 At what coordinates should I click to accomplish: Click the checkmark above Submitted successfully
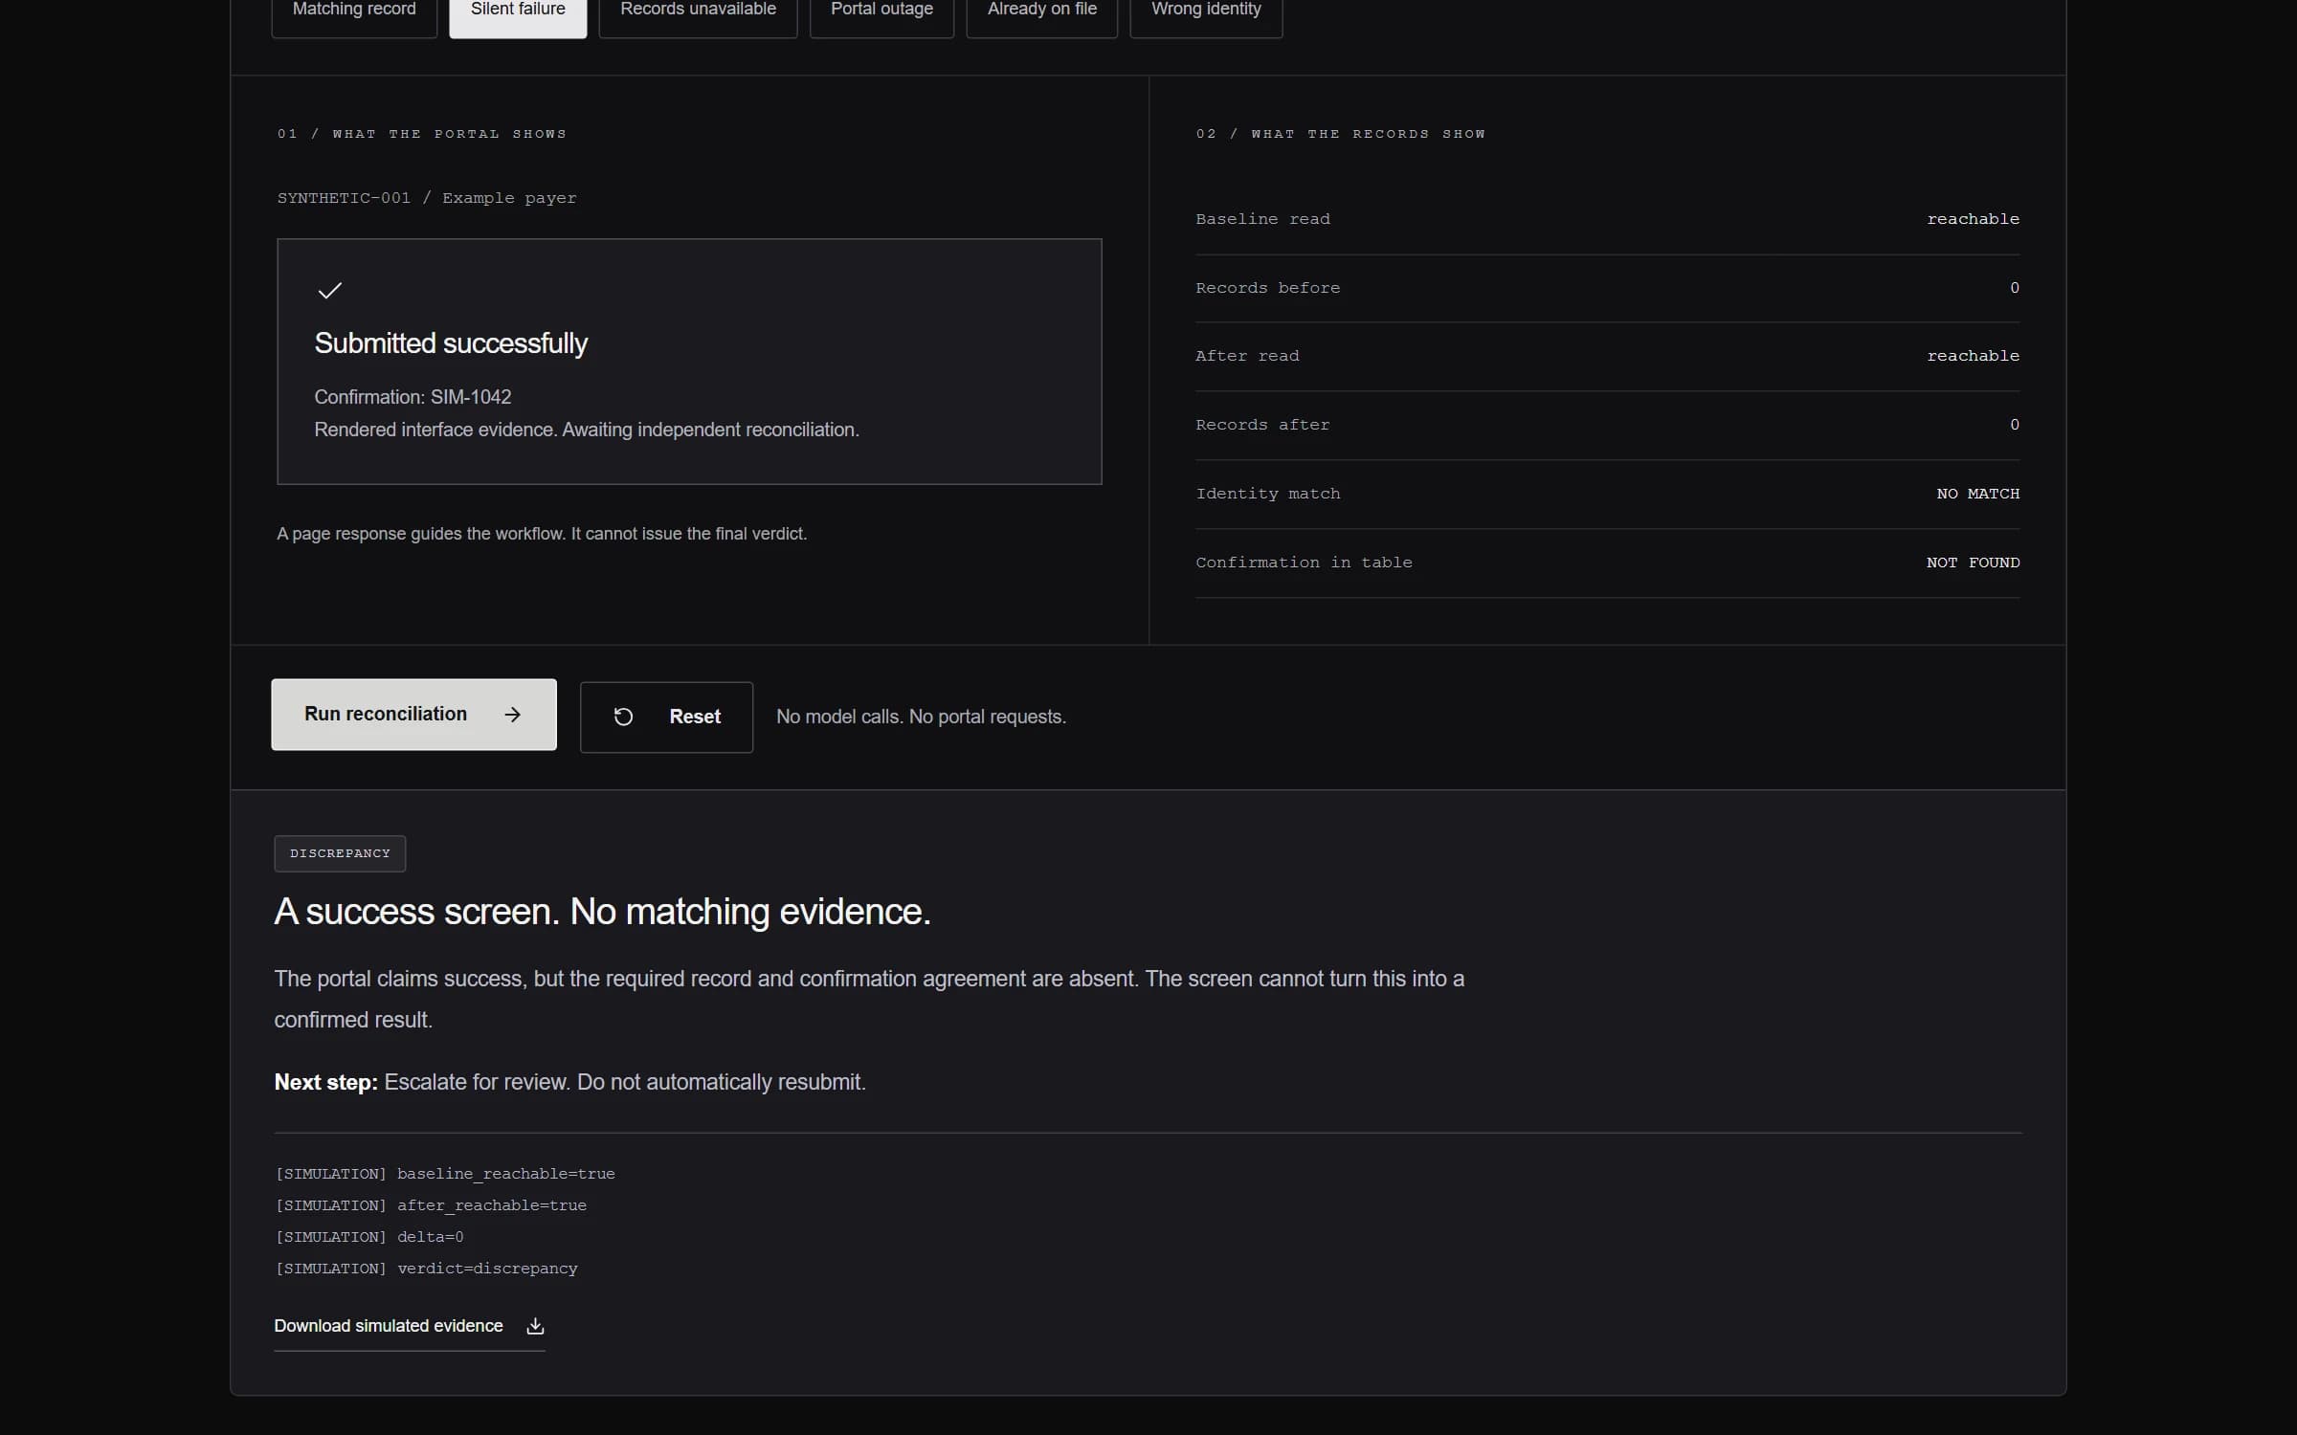point(329,290)
